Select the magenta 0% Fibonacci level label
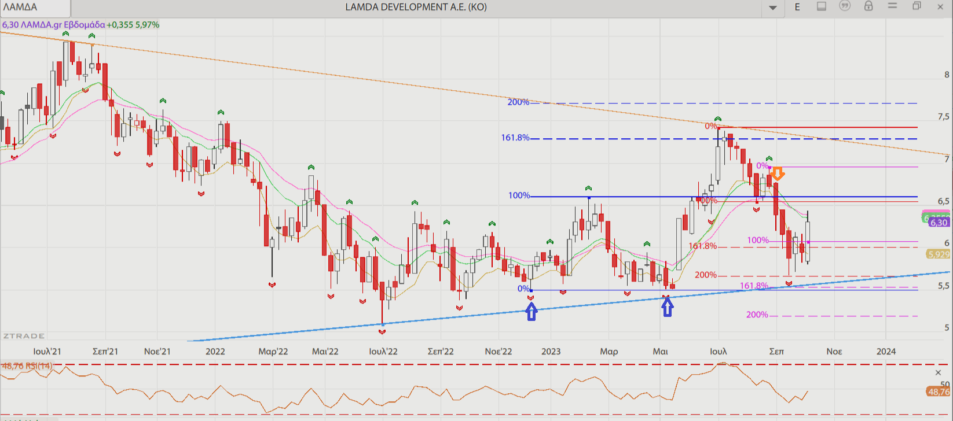The image size is (953, 421). 763,166
